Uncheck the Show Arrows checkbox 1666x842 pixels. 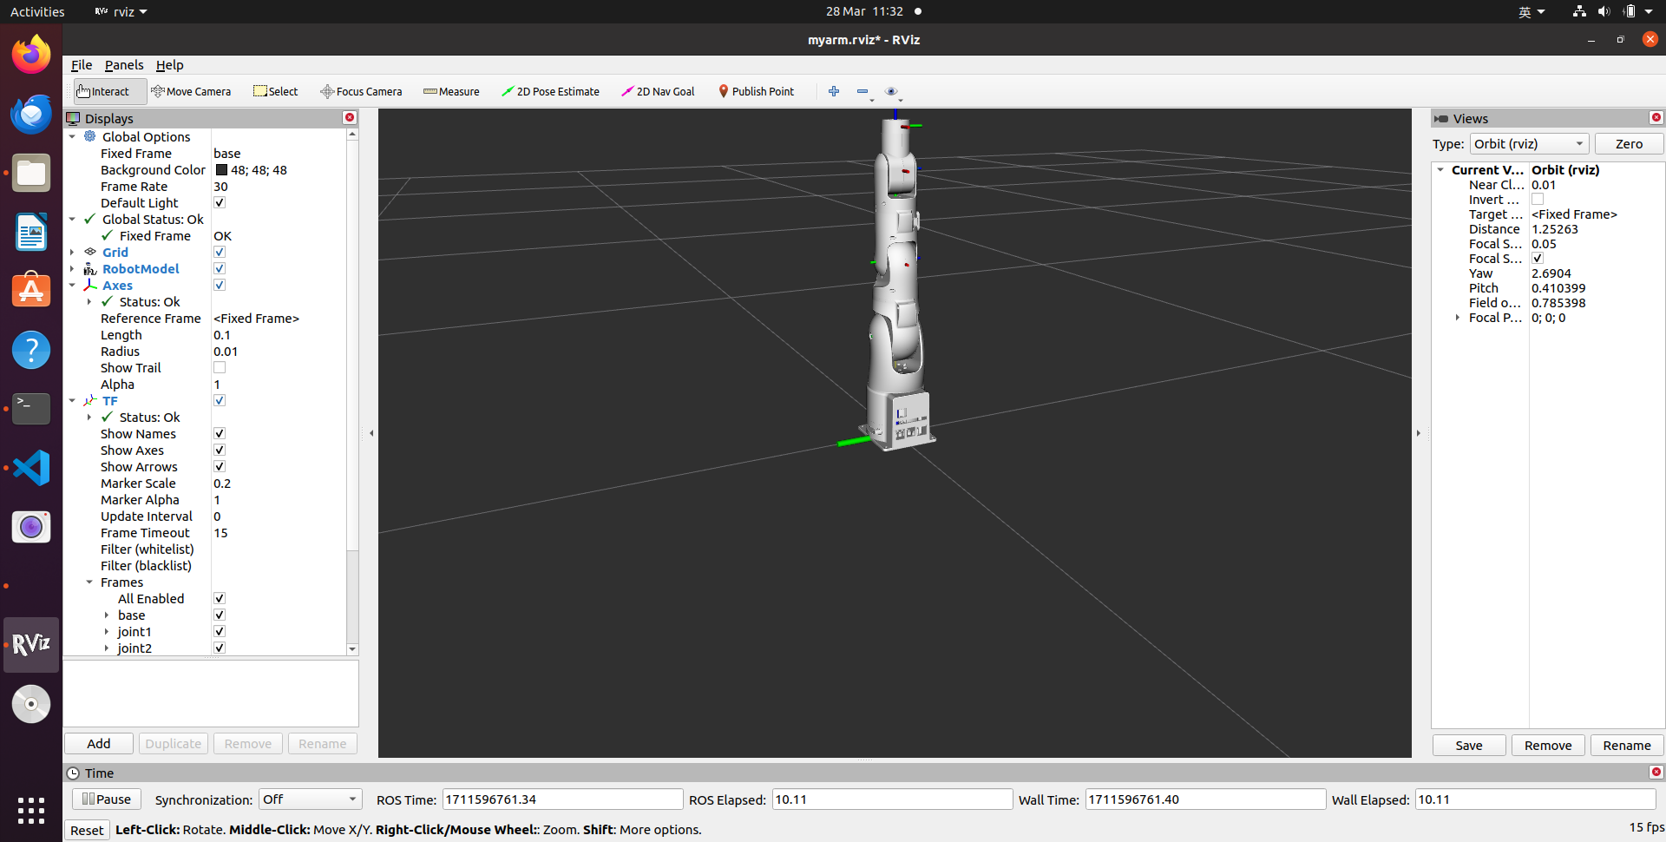pos(220,466)
